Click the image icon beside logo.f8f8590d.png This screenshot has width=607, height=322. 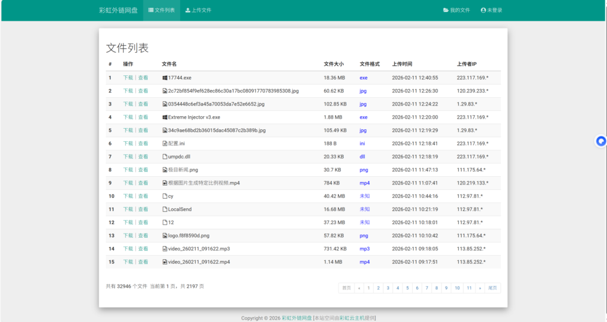165,236
